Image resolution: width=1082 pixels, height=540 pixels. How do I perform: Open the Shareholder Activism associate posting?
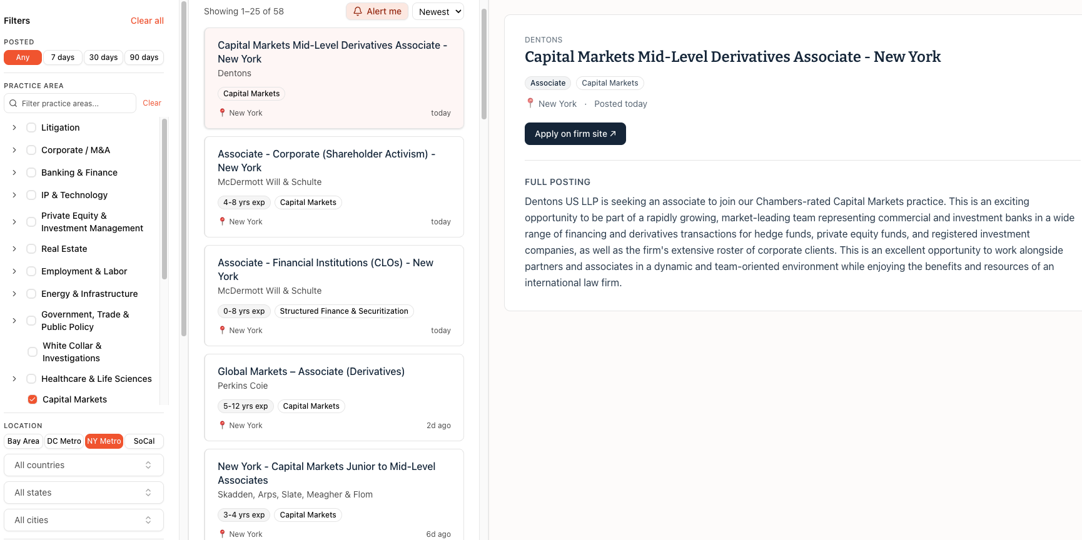click(x=334, y=187)
